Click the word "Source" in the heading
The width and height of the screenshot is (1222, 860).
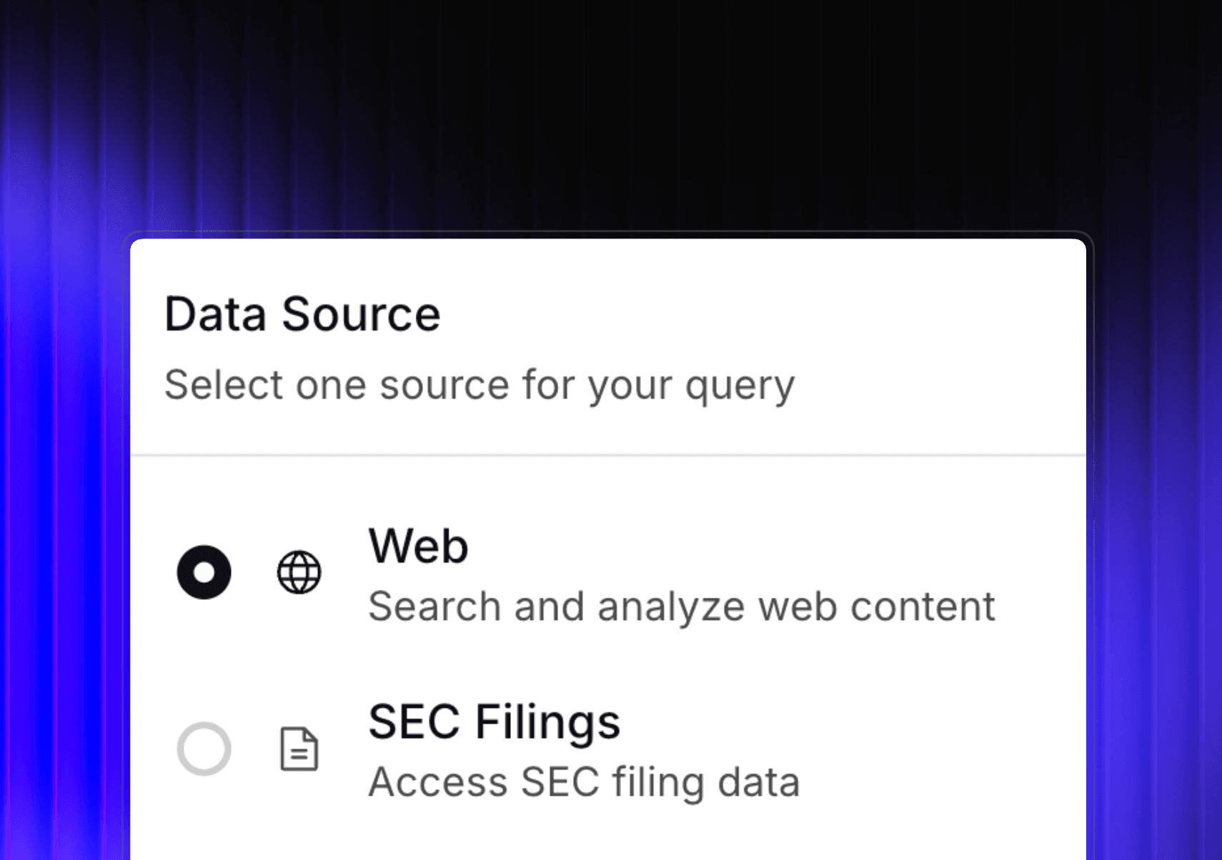click(x=361, y=314)
